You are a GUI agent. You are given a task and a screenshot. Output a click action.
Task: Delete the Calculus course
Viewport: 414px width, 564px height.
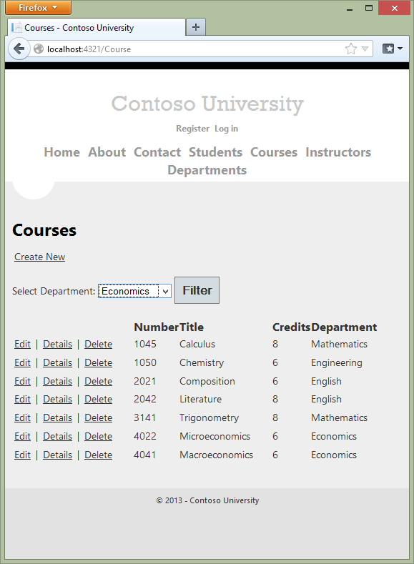click(x=98, y=345)
